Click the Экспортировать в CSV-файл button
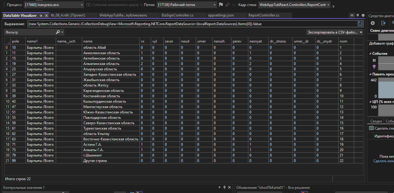Viewport: 394px width, 193px height. tap(333, 32)
